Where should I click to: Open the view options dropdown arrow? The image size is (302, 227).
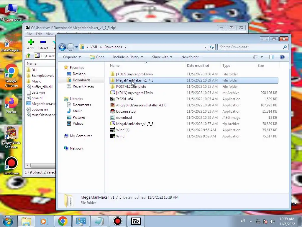pyautogui.click(x=262, y=57)
